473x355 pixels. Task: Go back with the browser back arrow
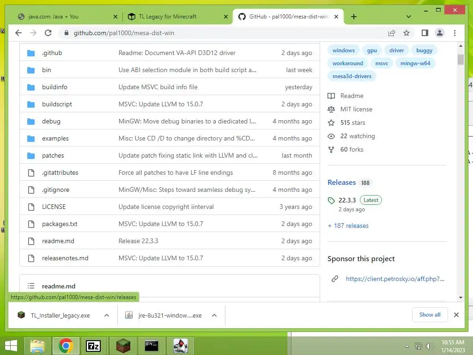(x=18, y=33)
